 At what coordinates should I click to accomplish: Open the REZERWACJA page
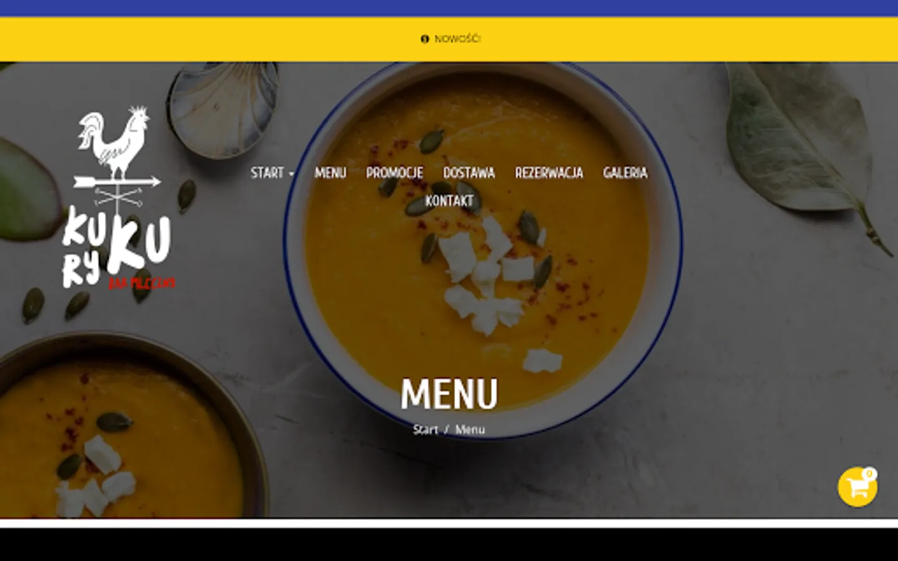[549, 173]
